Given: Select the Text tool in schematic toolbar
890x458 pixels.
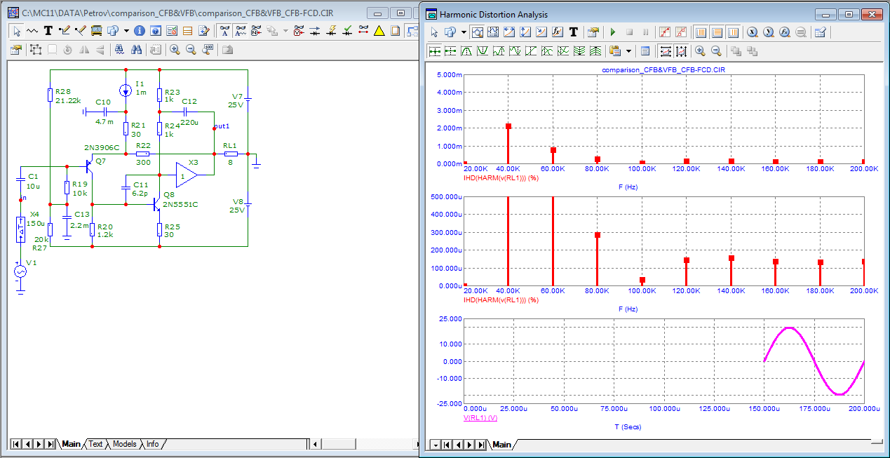Looking at the screenshot, I should point(48,31).
